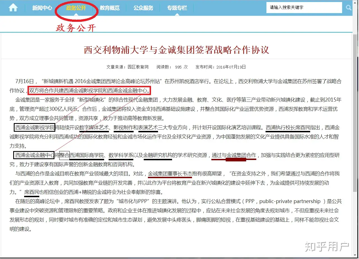Click the words 西浦执行校长席酉民
This screenshot has height=259, width=359.
(288, 128)
